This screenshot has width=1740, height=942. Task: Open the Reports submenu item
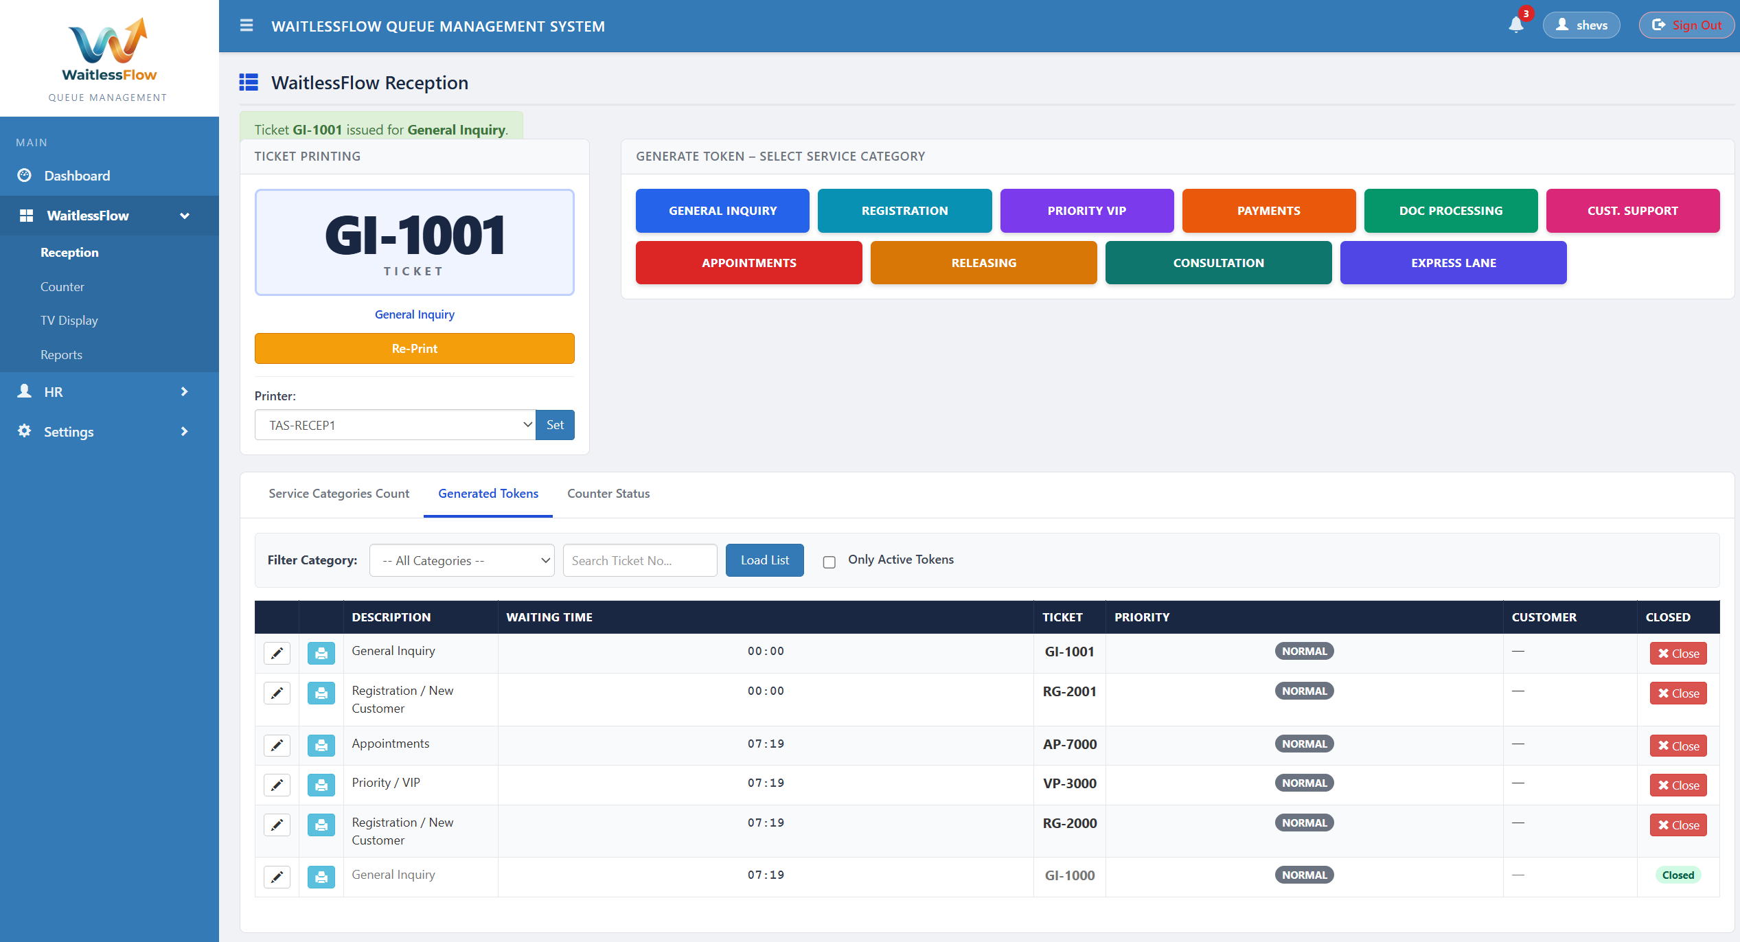click(x=61, y=354)
